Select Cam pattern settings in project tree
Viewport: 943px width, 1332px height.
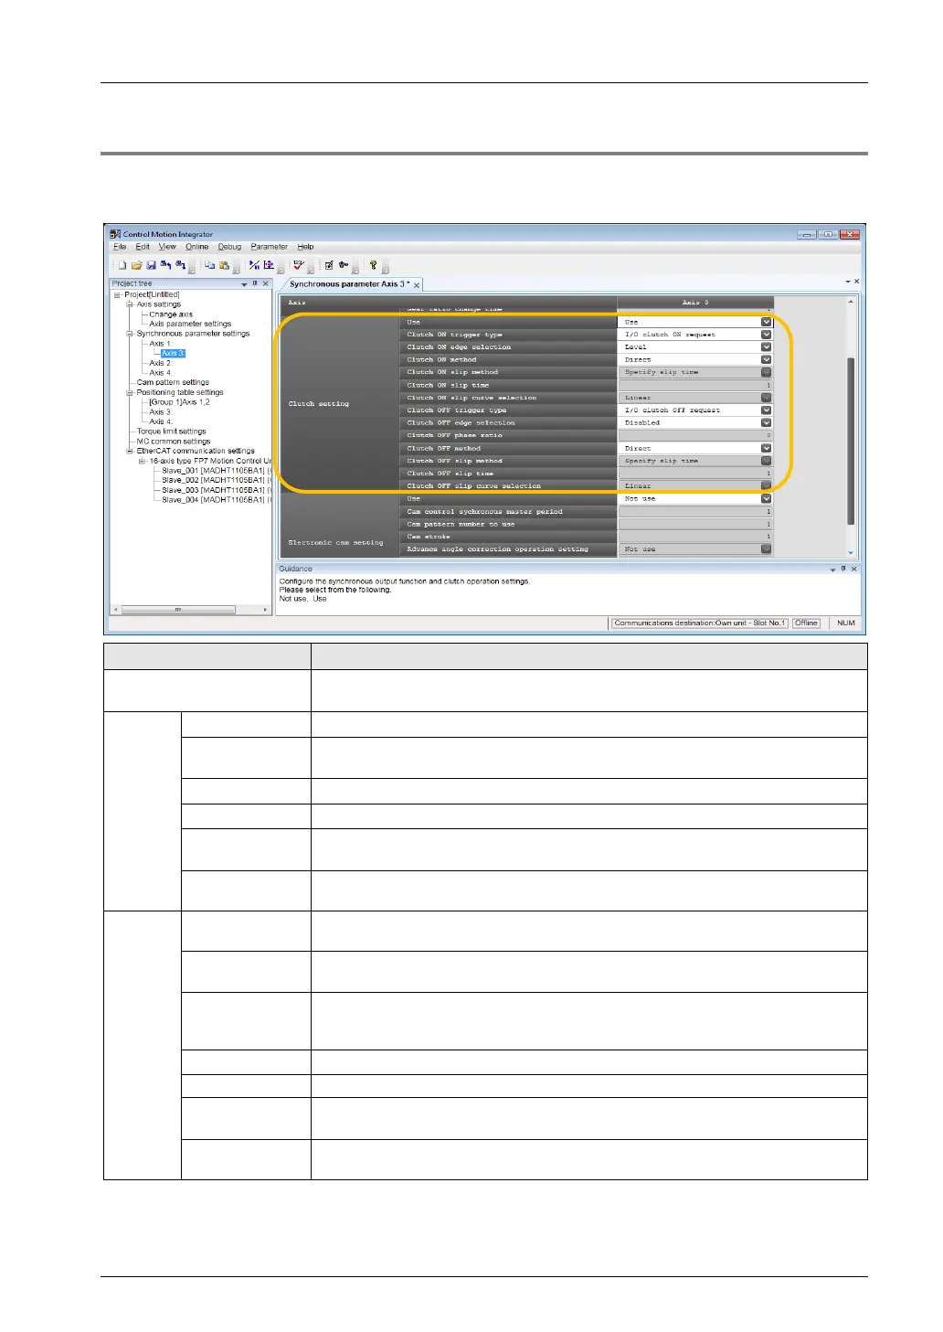click(x=173, y=382)
